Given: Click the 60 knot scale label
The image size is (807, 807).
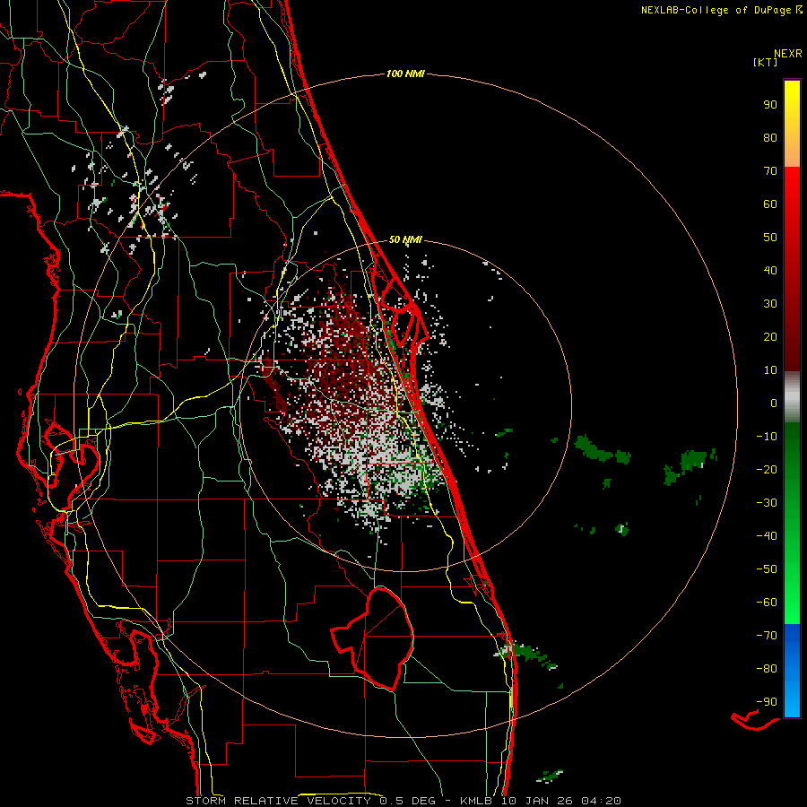Looking at the screenshot, I should click(x=770, y=204).
